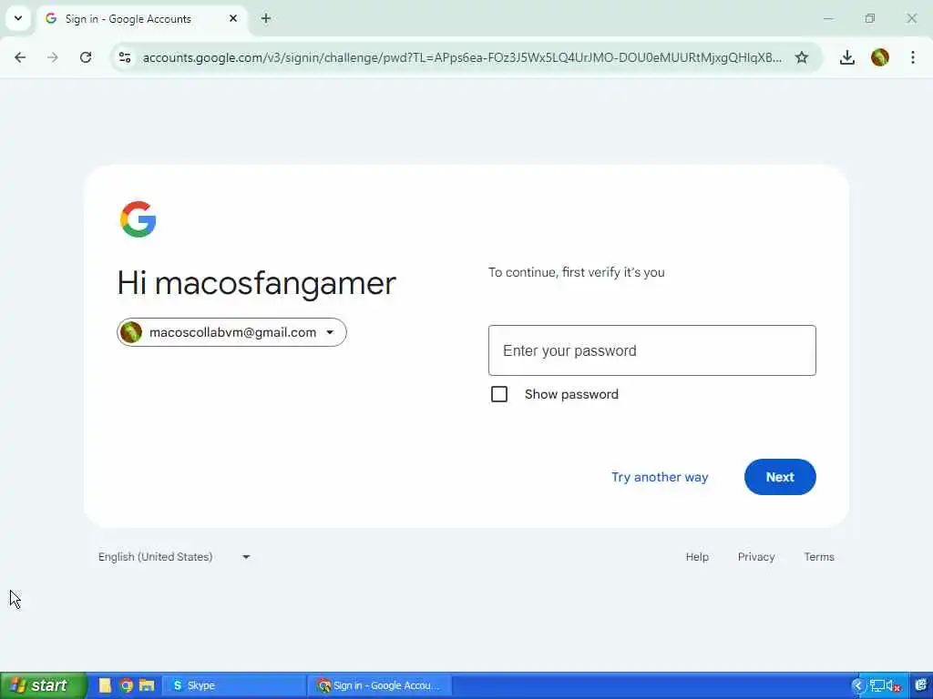The width and height of the screenshot is (933, 699).
Task: Click 'To continue, first verify it's you' text
Action: 577,272
